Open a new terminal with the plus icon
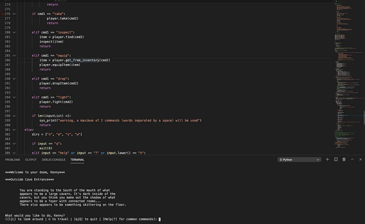Image resolution: width=365 pixels, height=224 pixels. click(x=327, y=159)
